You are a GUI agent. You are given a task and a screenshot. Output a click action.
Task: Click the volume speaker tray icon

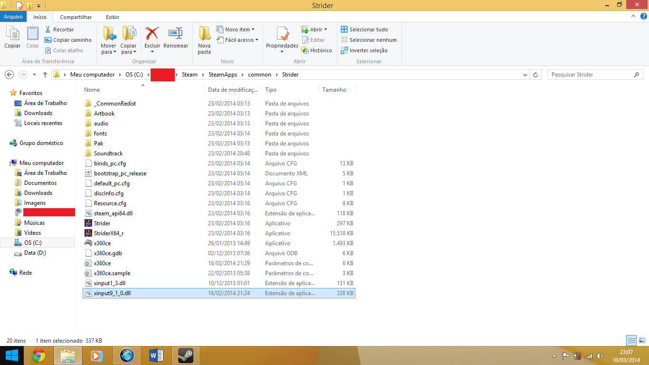click(x=600, y=355)
